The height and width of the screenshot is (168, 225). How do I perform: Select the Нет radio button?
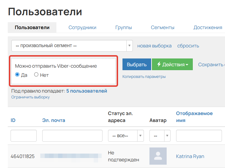click(x=36, y=75)
